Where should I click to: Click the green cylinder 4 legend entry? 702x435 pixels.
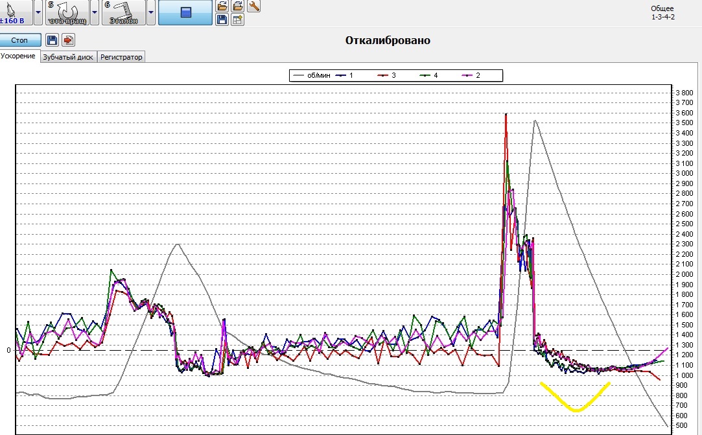[429, 75]
